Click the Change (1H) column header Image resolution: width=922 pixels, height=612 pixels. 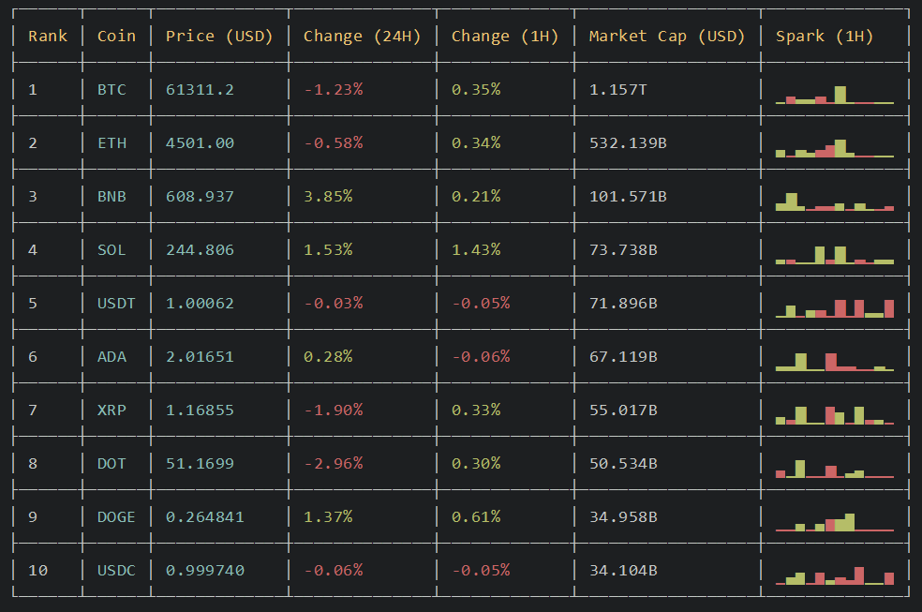[x=504, y=37]
